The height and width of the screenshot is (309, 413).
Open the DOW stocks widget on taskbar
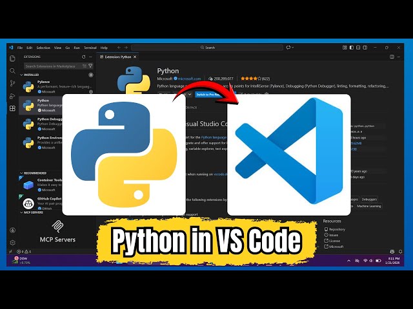click(x=22, y=260)
